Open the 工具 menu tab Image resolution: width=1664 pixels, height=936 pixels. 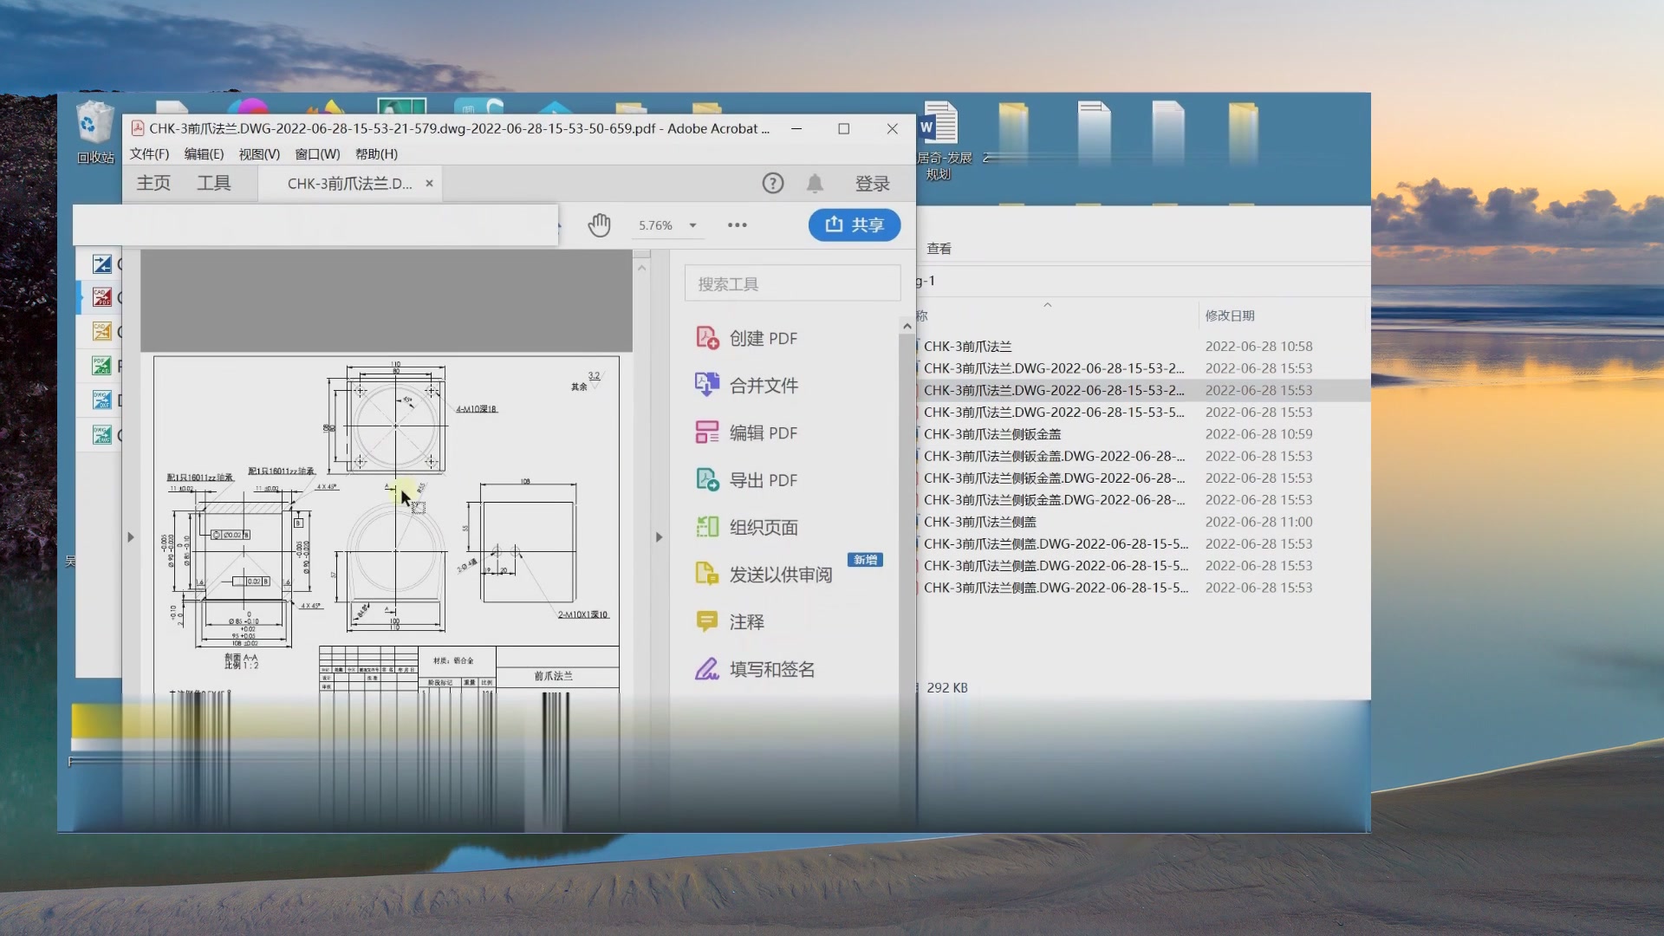point(214,183)
